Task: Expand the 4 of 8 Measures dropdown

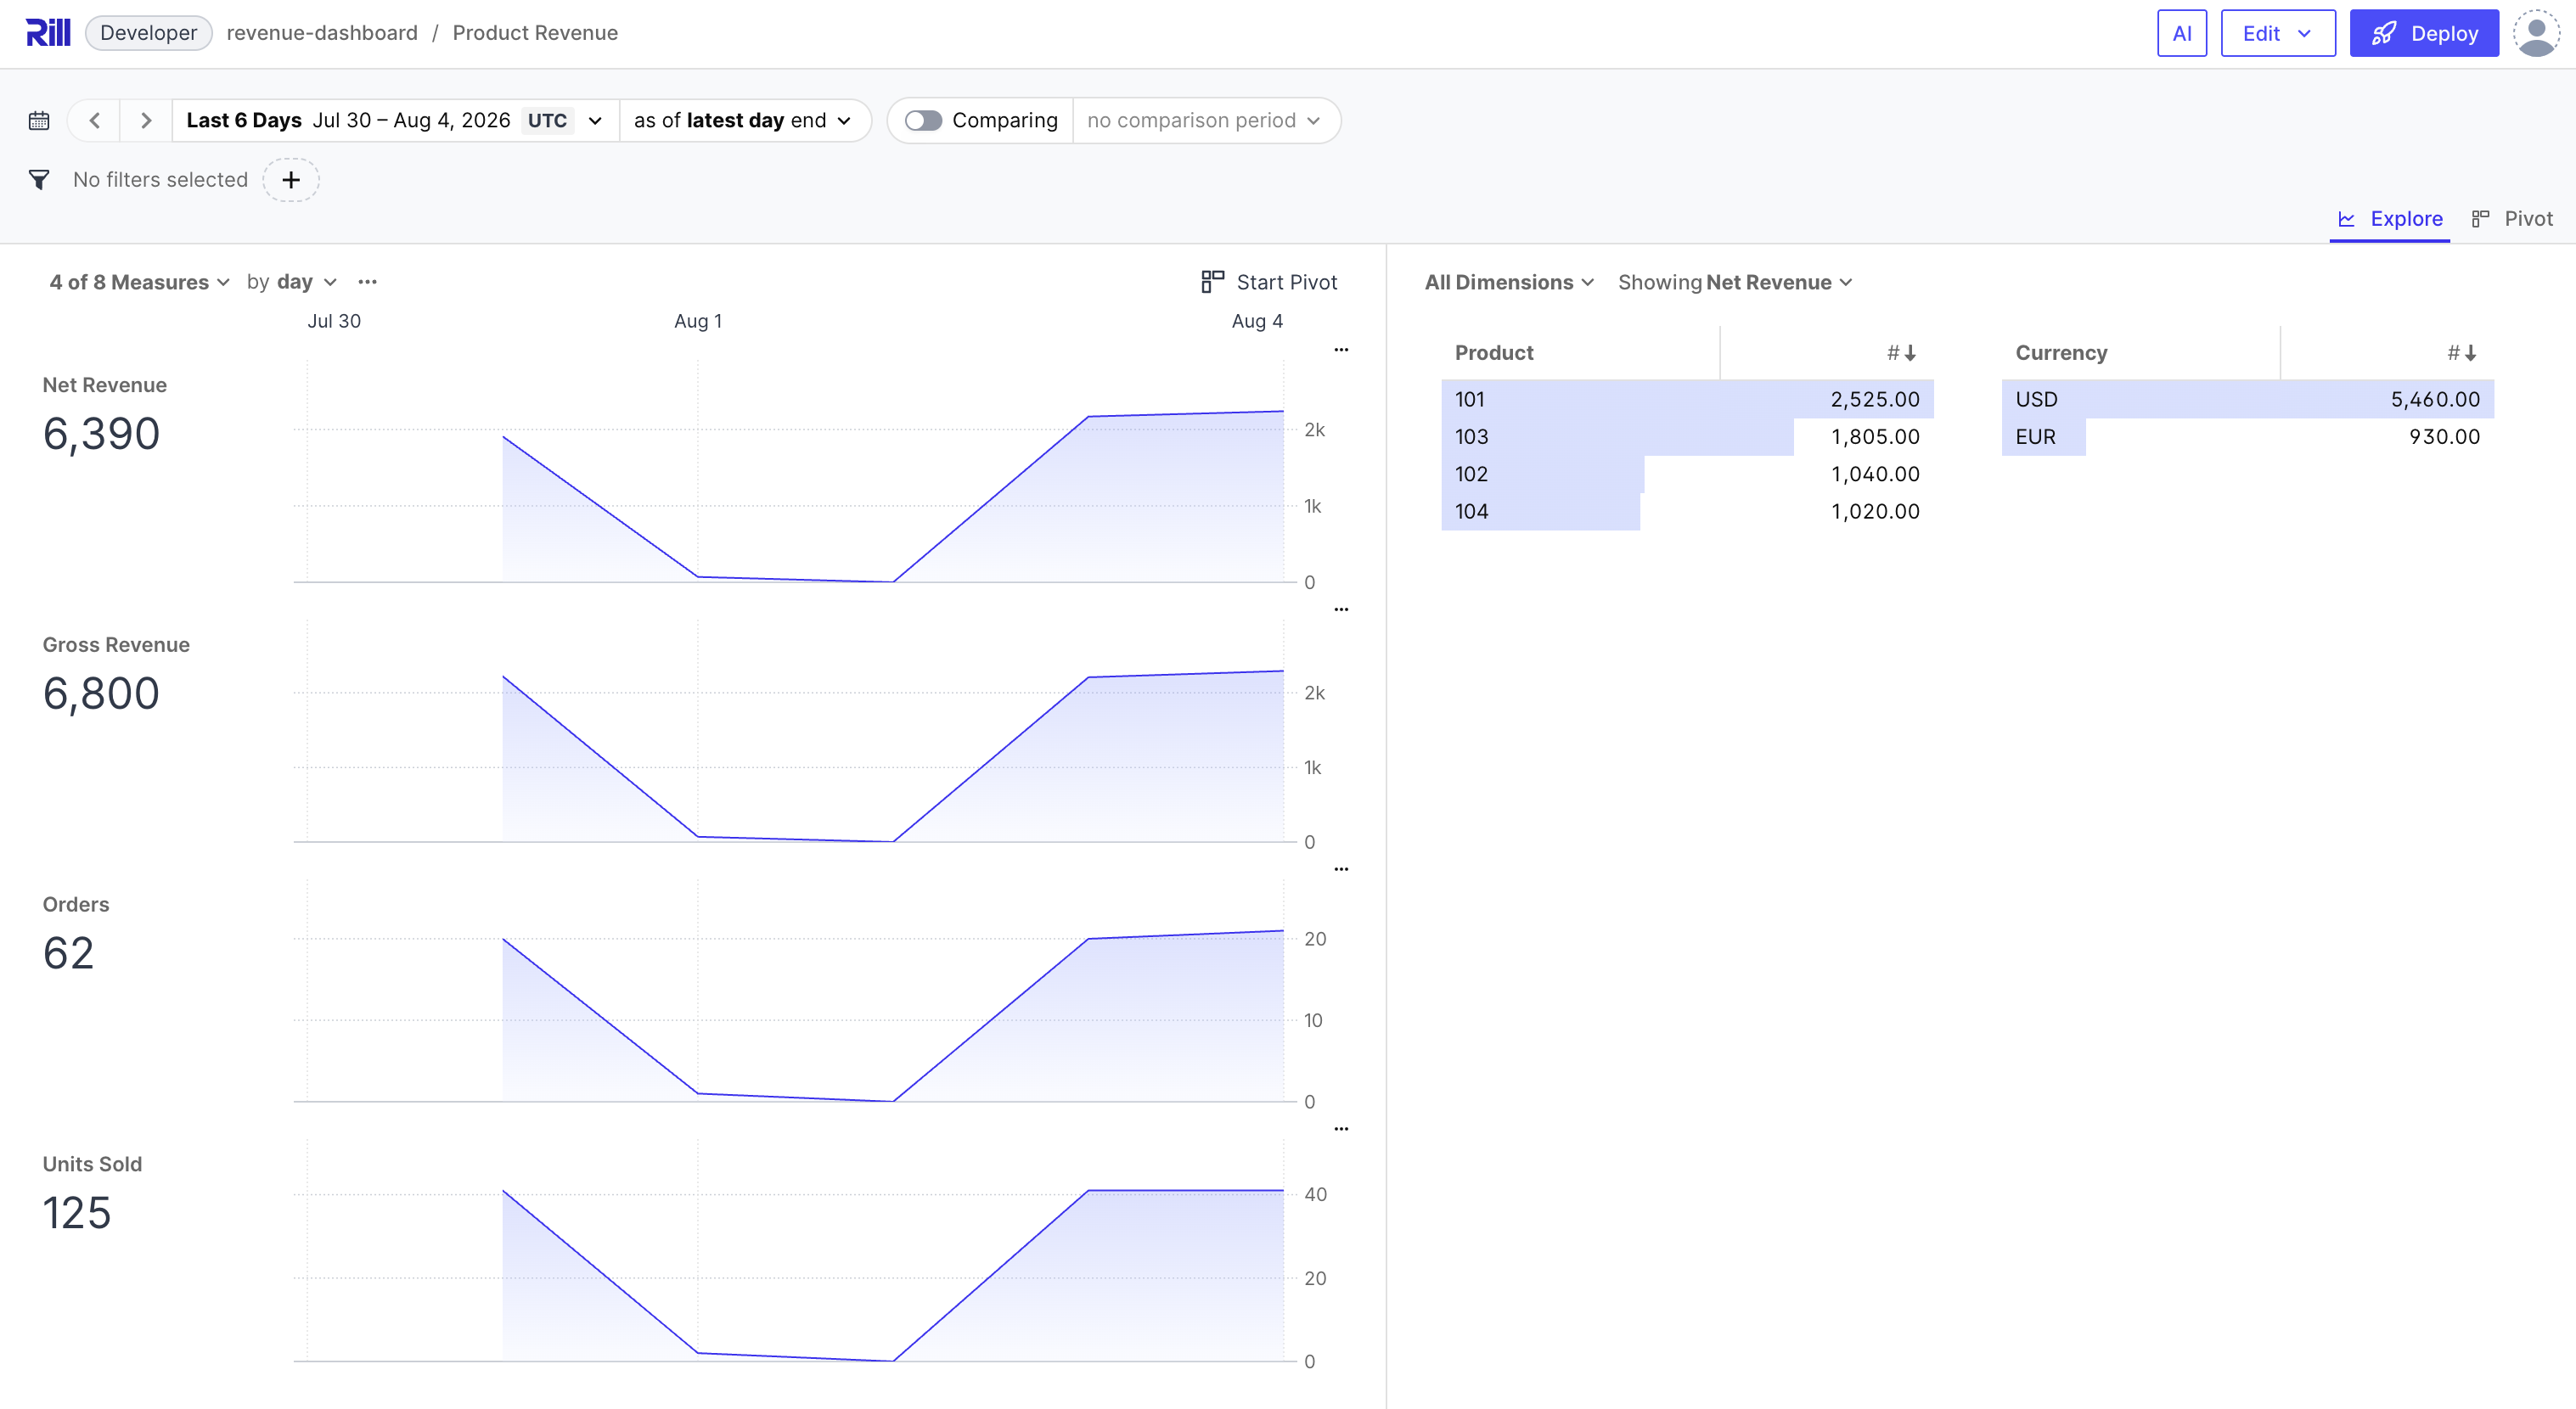Action: 139,282
